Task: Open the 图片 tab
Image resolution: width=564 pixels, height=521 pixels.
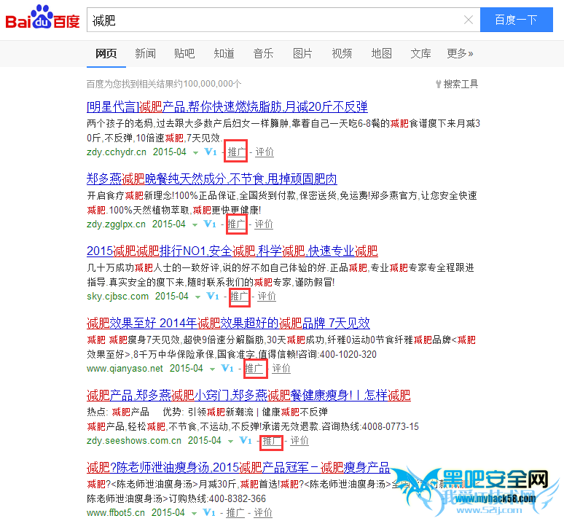Action: tap(302, 54)
